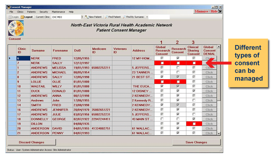Toggle Research Consent for SMITH FRED
Viewport: 273px width, 158px height.
coord(178,105)
